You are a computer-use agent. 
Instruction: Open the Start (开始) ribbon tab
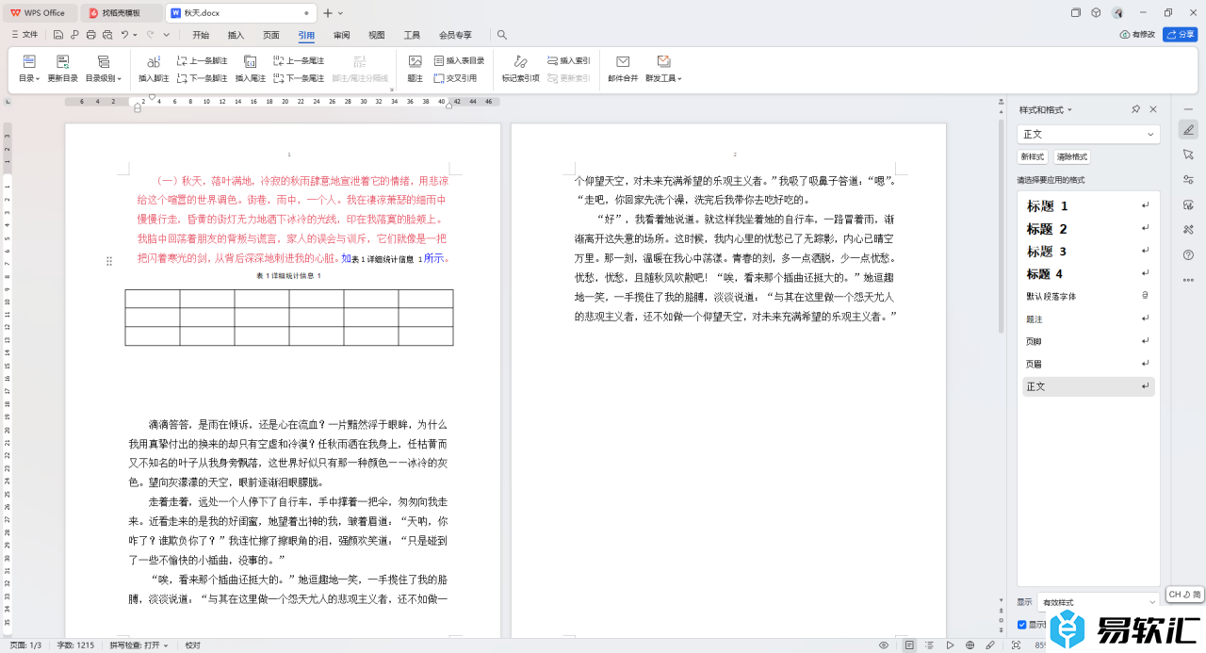click(x=201, y=35)
